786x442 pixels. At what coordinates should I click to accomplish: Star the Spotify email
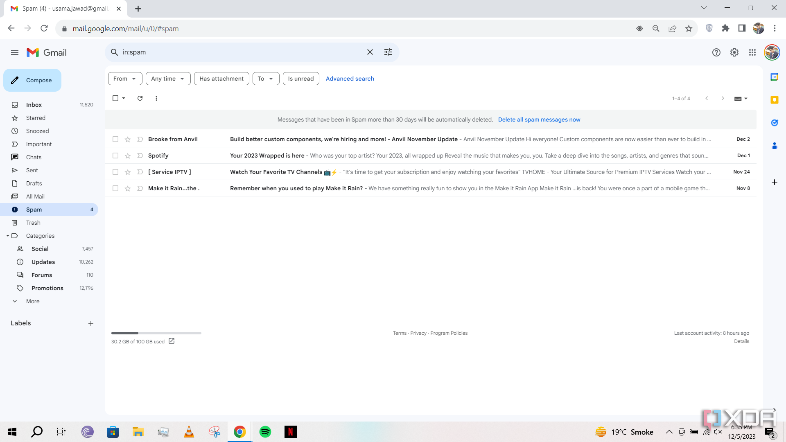[x=128, y=156]
